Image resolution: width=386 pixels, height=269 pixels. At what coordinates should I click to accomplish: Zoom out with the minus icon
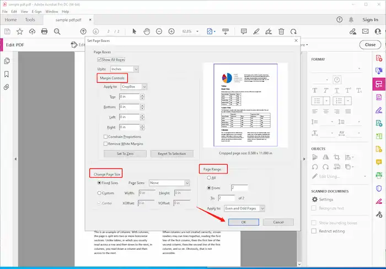pyautogui.click(x=159, y=31)
